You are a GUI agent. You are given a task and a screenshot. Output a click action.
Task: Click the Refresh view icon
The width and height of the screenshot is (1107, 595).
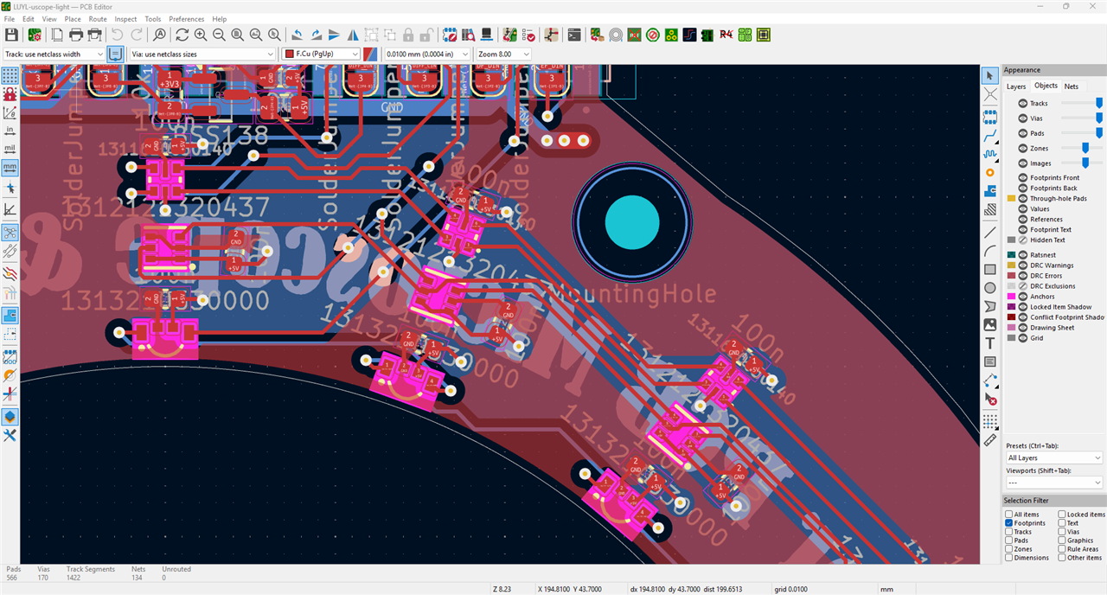tap(182, 35)
